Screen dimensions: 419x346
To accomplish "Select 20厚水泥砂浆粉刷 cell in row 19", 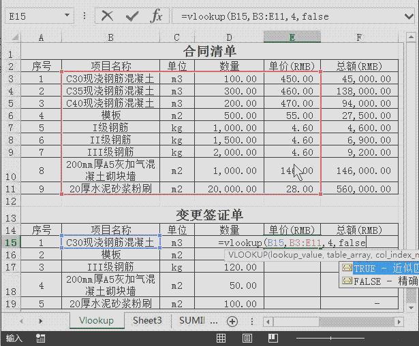I will (x=110, y=303).
